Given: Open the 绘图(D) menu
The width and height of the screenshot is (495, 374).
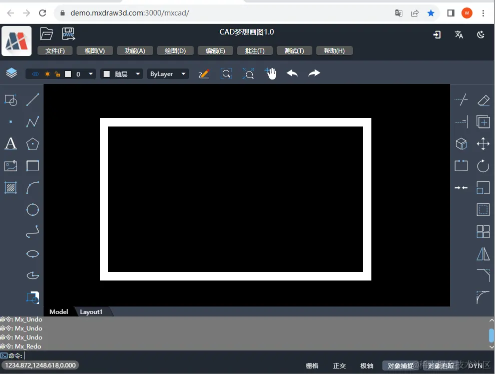Looking at the screenshot, I should point(175,51).
